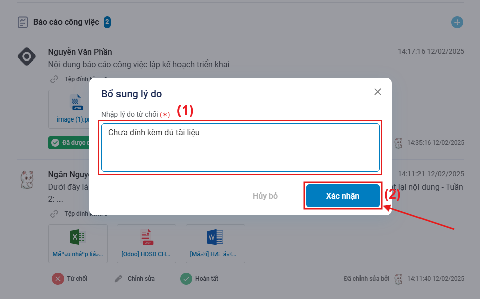
Task: Open the Excel attachment file
Action: pyautogui.click(x=78, y=244)
